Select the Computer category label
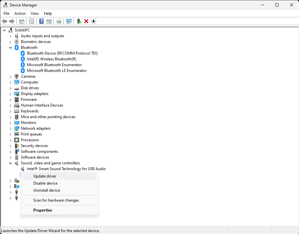 point(29,82)
